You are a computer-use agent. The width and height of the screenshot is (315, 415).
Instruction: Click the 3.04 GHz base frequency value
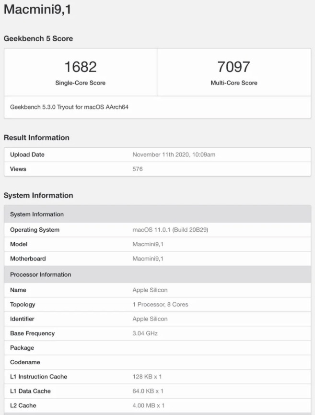click(145, 333)
